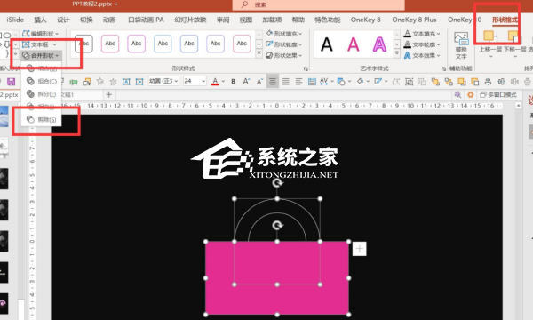533x320 pixels.
Task: Apply the black-outlined Abc shape style
Action: [x=84, y=44]
